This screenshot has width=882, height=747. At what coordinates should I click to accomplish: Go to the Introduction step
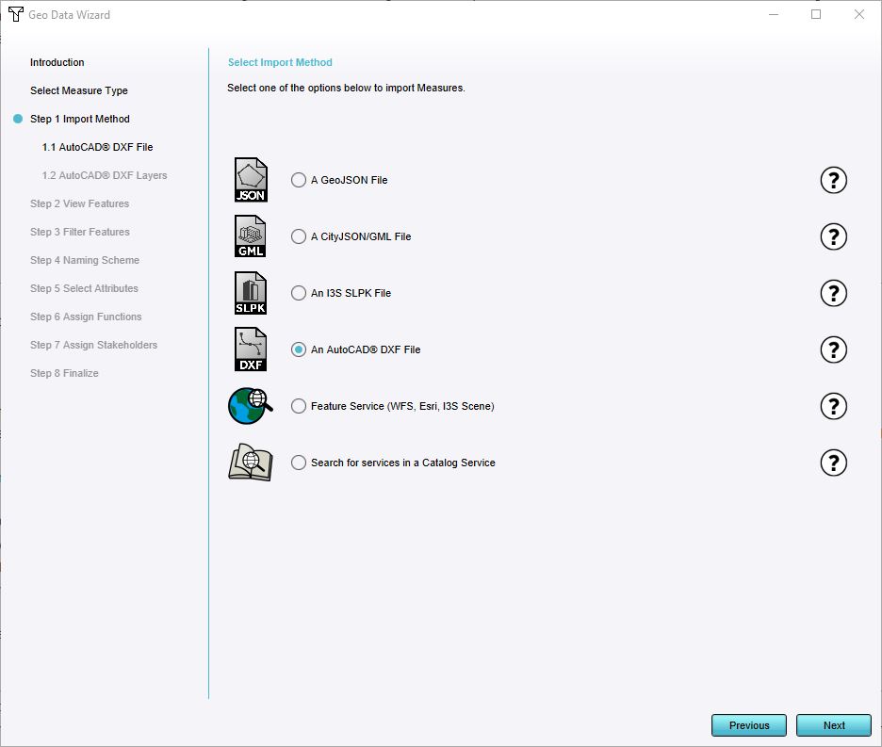pyautogui.click(x=57, y=62)
